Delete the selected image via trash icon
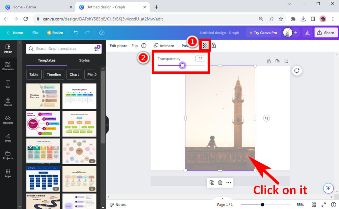 tap(220, 183)
